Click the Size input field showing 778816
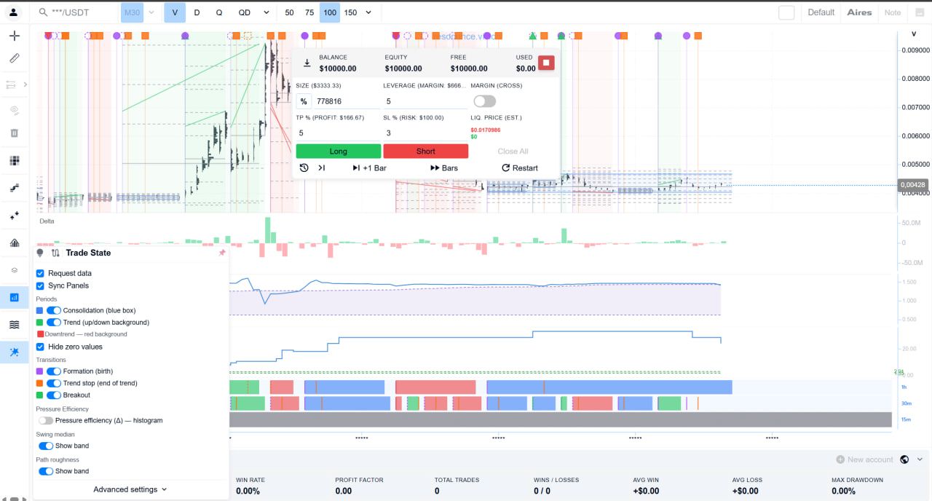932x501 pixels. pyautogui.click(x=347, y=101)
